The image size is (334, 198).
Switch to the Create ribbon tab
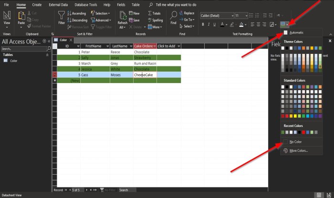[37, 5]
